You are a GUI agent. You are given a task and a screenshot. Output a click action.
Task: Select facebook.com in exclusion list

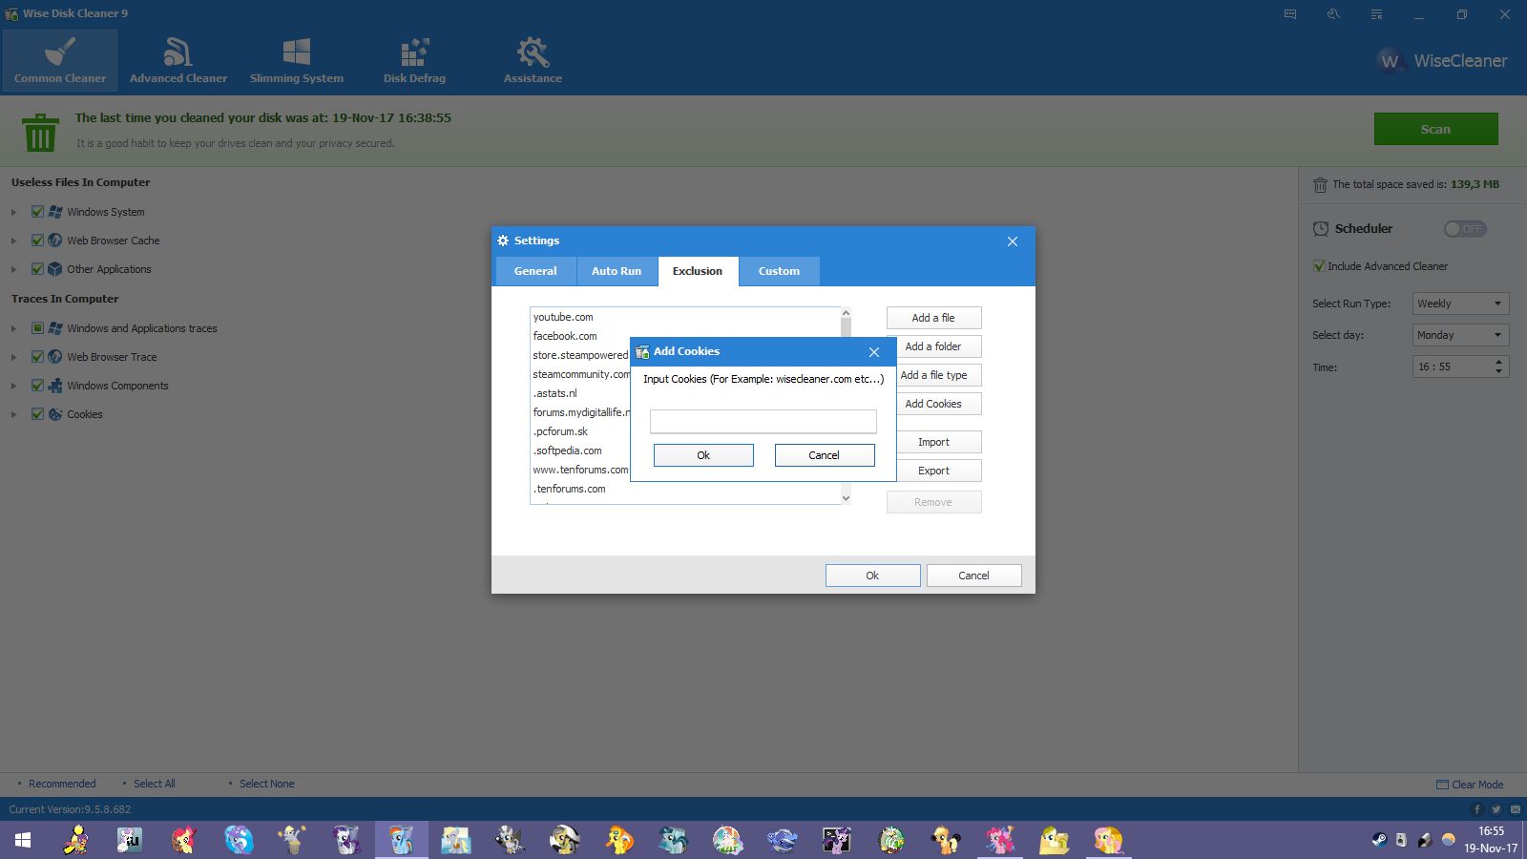pyautogui.click(x=565, y=336)
